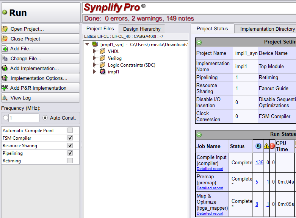Click the warnings column header icon
The image size is (296, 218).
coord(266,146)
